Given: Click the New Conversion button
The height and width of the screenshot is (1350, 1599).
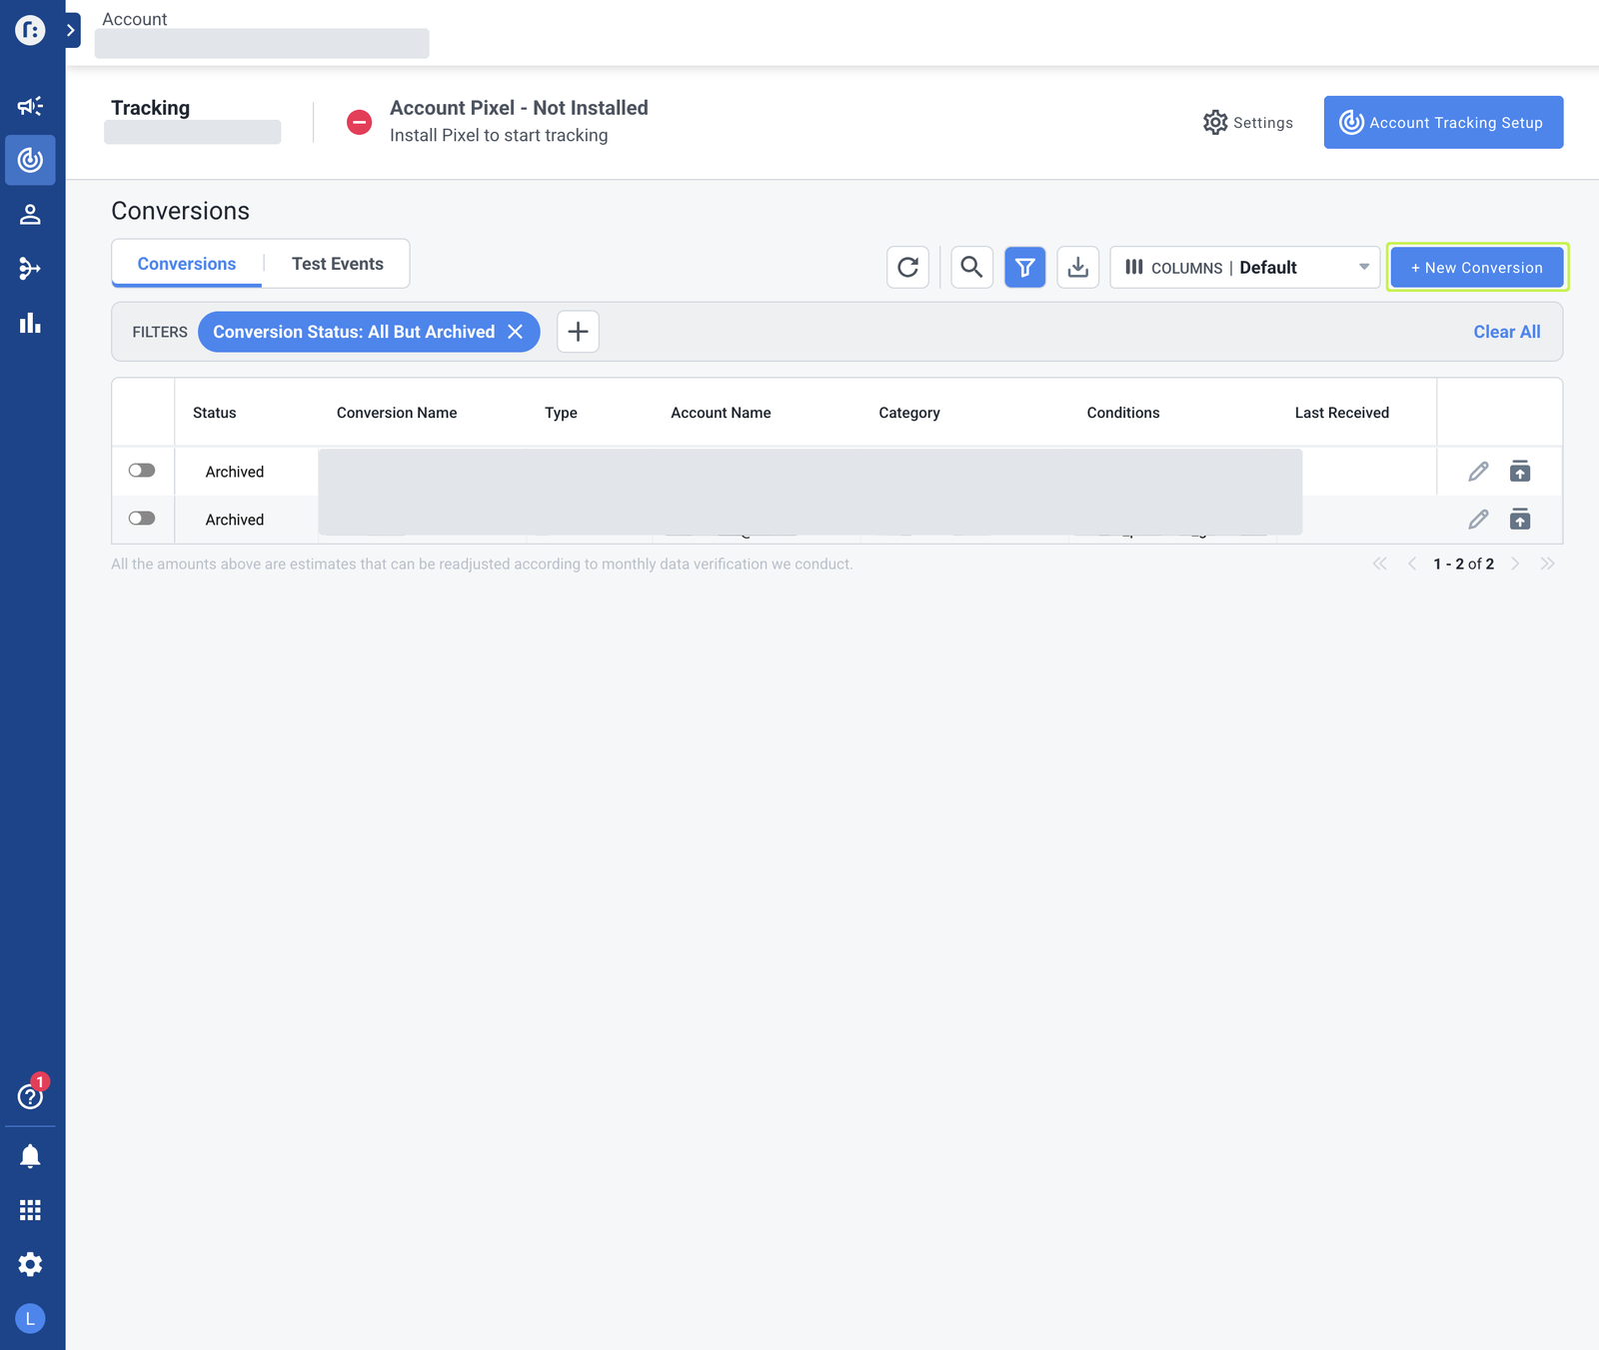Looking at the screenshot, I should [1477, 268].
